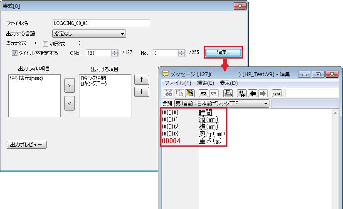Screen dimensions: 343x209
Task: Open the 表示(D) menu
Action: click(x=228, y=83)
